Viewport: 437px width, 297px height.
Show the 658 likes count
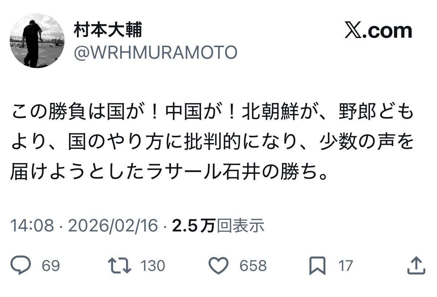click(253, 266)
